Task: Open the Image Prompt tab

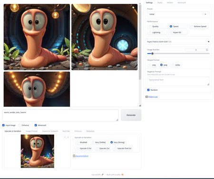Action: coord(31,131)
